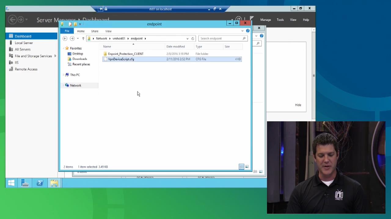The width and height of the screenshot is (391, 219).
Task: Open recent locations dropdown arrow
Action: click(78, 38)
